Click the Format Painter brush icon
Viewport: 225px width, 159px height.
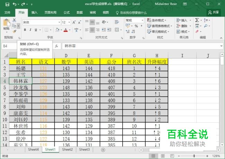[15, 31]
